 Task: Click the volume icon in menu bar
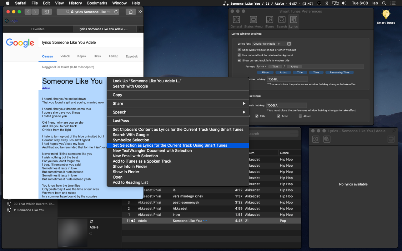point(344,3)
